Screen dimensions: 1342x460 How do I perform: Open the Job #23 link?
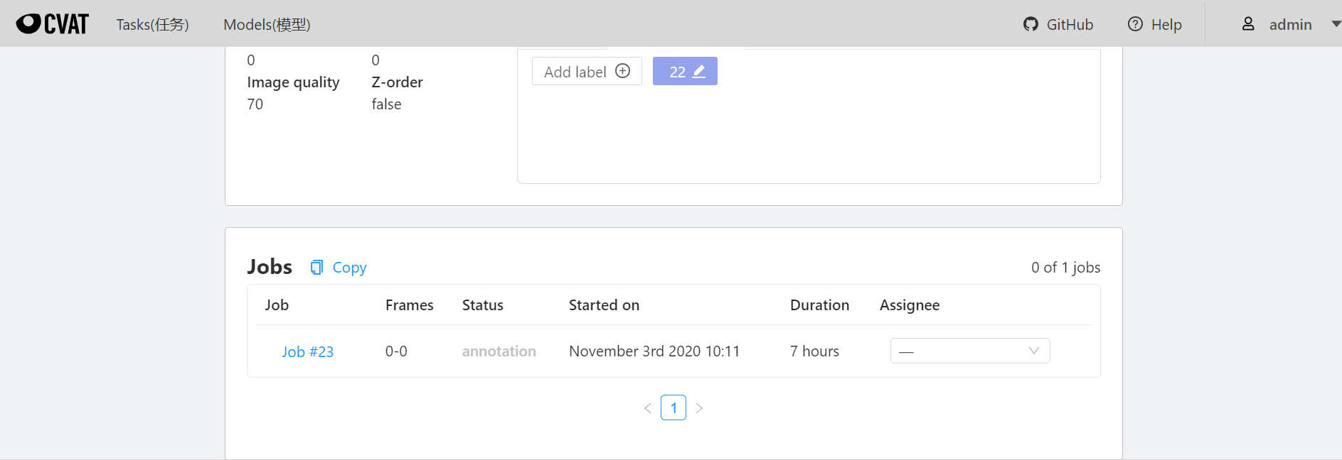click(307, 351)
